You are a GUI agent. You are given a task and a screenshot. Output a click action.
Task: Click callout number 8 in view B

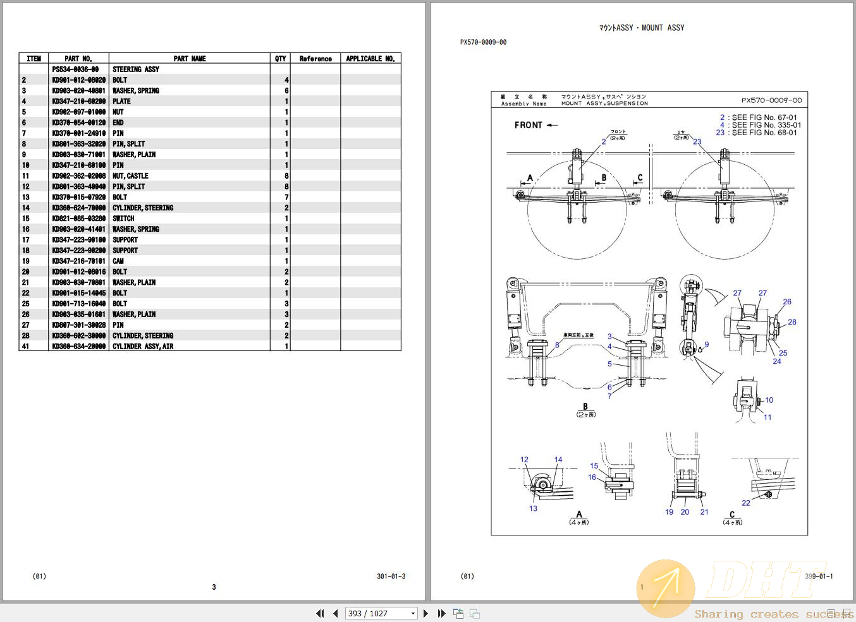tap(557, 345)
